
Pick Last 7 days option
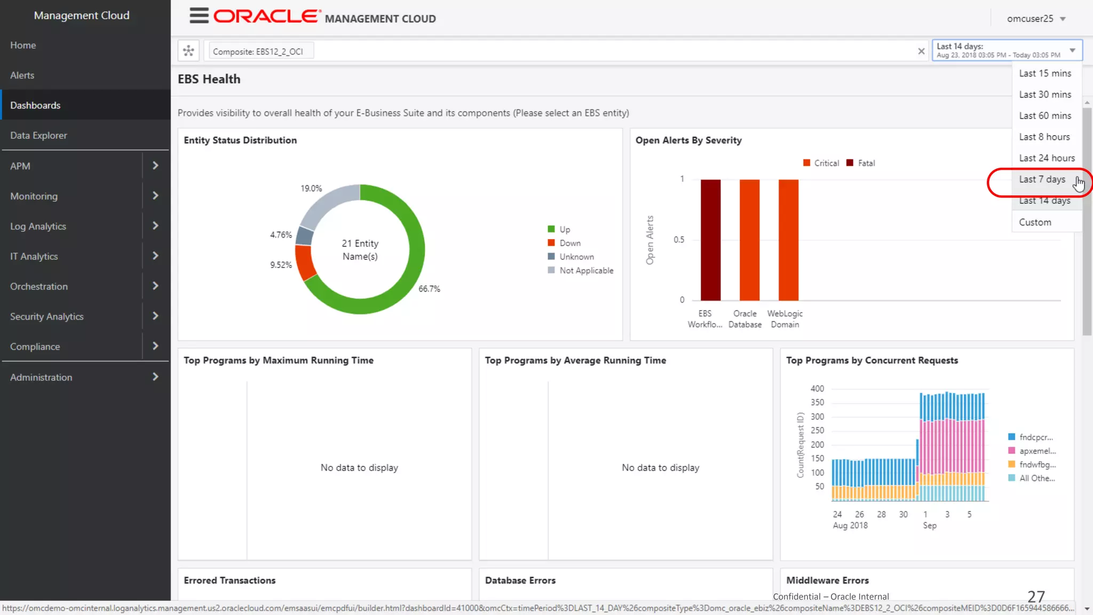(x=1042, y=179)
